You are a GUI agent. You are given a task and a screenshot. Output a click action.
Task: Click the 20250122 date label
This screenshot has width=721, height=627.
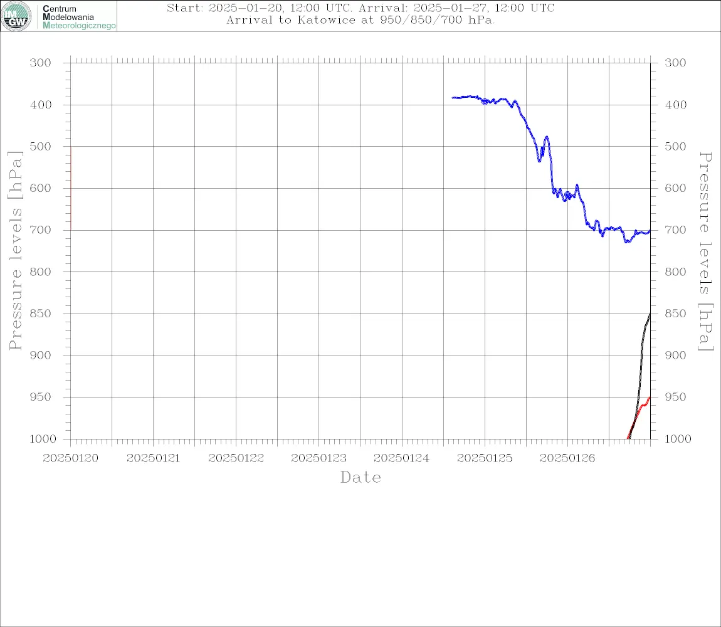click(236, 458)
